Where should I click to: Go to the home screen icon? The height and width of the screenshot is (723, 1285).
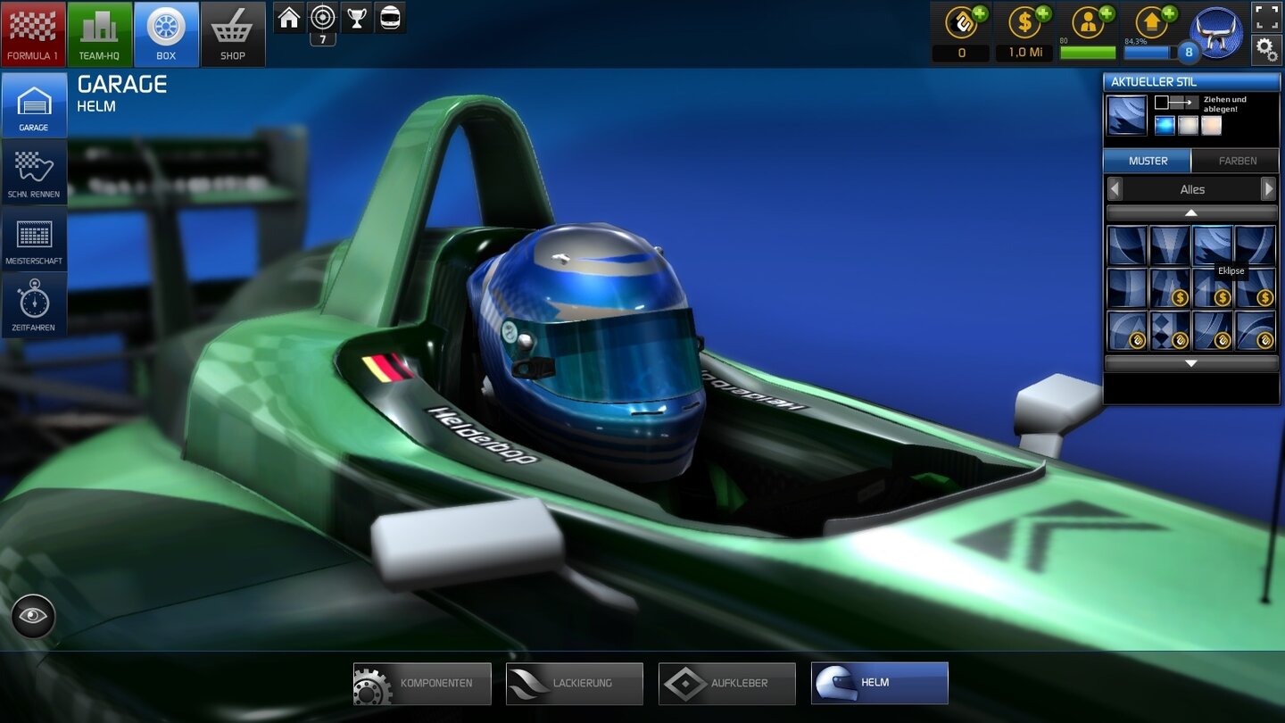[x=288, y=17]
